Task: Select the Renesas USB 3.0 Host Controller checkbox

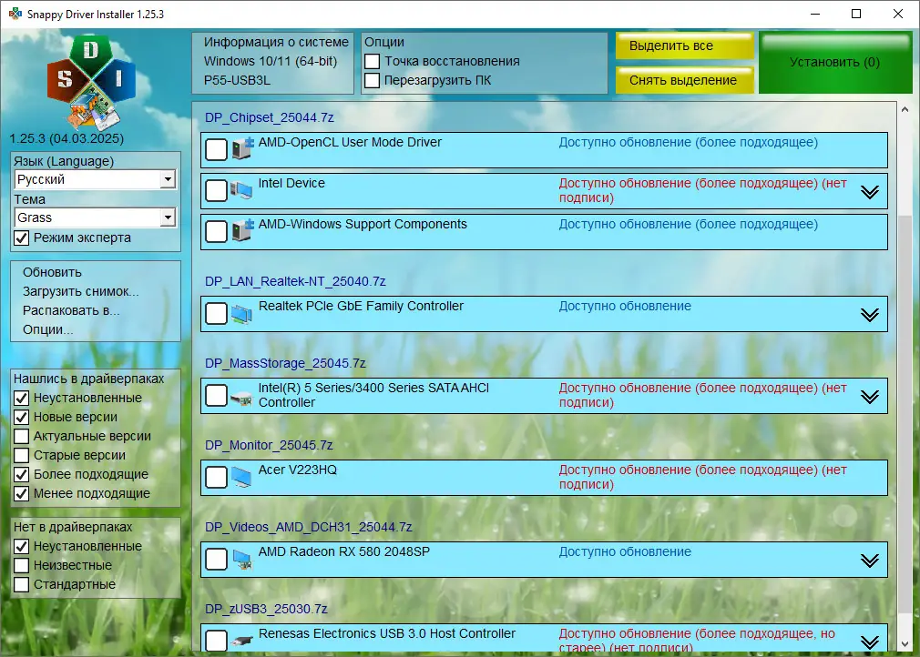Action: pos(216,640)
